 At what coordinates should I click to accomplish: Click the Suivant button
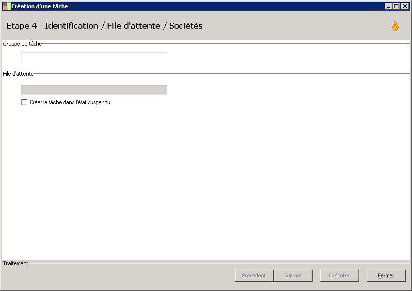(x=293, y=275)
